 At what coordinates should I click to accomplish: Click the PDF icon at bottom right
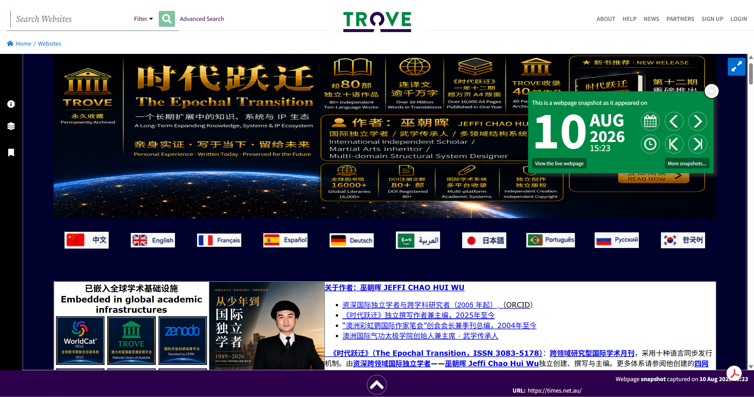tap(734, 373)
